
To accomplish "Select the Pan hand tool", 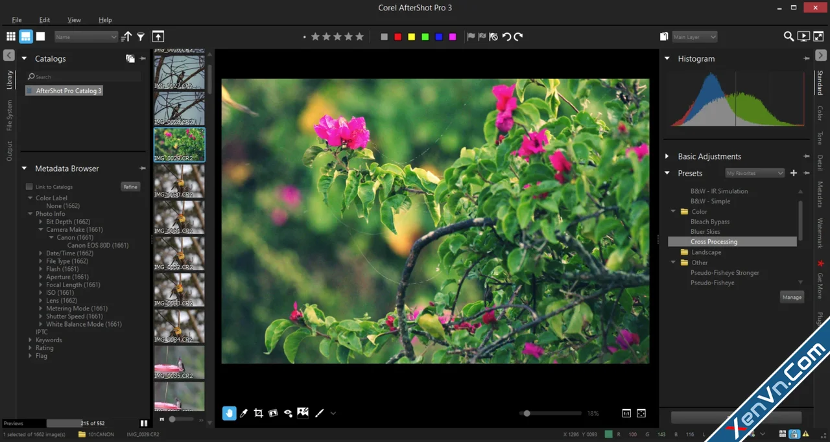I will tap(230, 413).
